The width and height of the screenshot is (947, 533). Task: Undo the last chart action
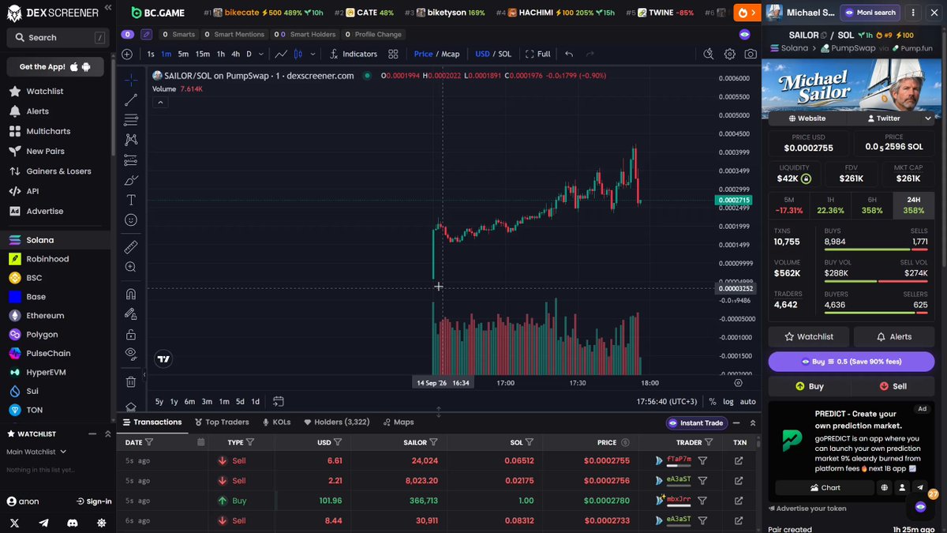(568, 54)
